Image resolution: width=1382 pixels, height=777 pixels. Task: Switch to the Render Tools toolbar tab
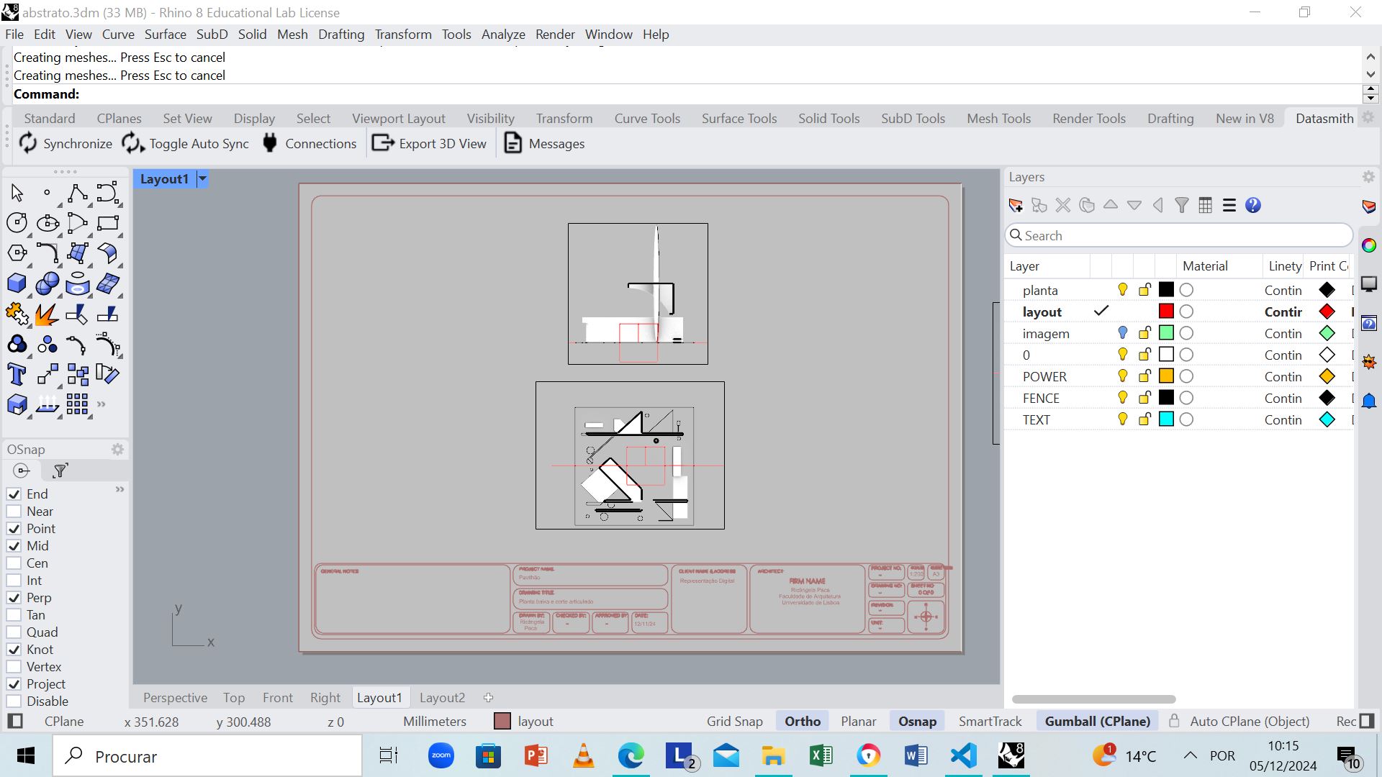coord(1088,119)
